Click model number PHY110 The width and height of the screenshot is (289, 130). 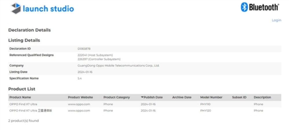tap(205, 104)
